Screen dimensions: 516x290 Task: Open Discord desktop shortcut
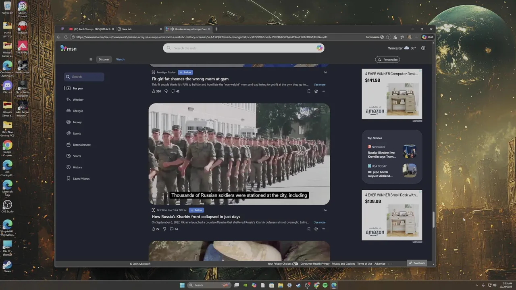7,87
